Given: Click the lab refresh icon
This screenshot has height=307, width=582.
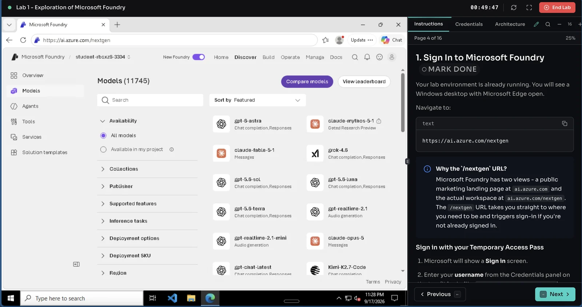Looking at the screenshot, I should 514,7.
